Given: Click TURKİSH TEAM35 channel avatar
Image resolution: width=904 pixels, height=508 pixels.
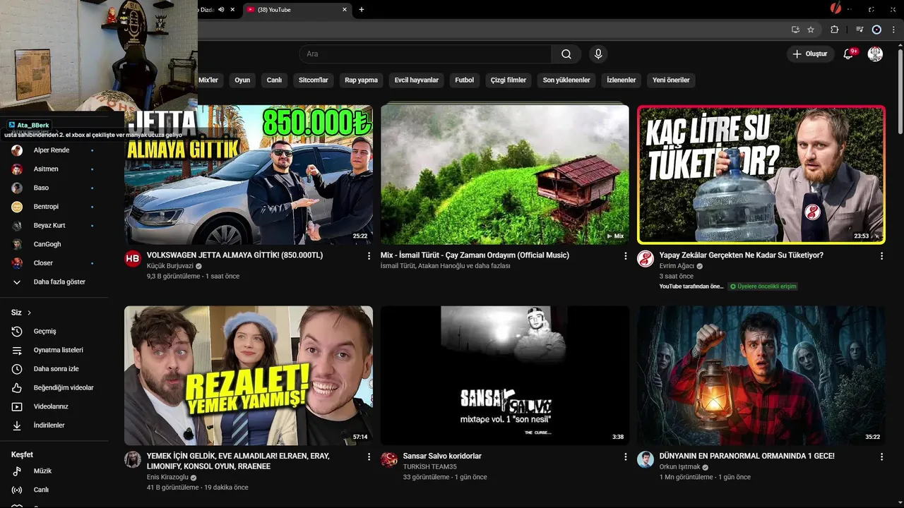Looking at the screenshot, I should [389, 459].
